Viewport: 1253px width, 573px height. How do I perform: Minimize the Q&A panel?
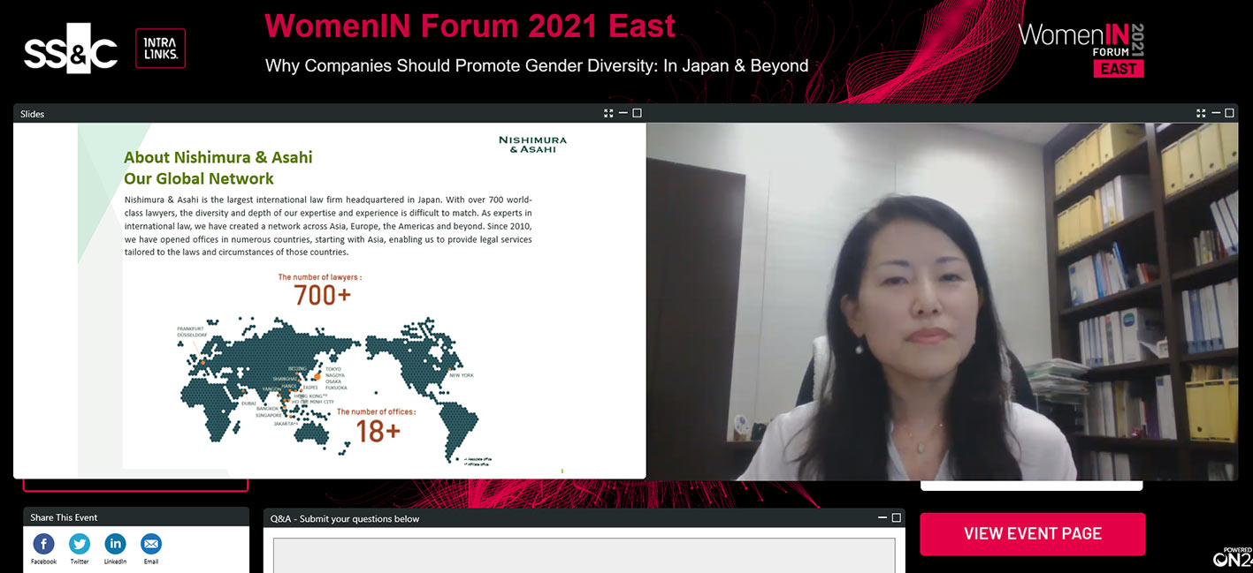tap(882, 517)
